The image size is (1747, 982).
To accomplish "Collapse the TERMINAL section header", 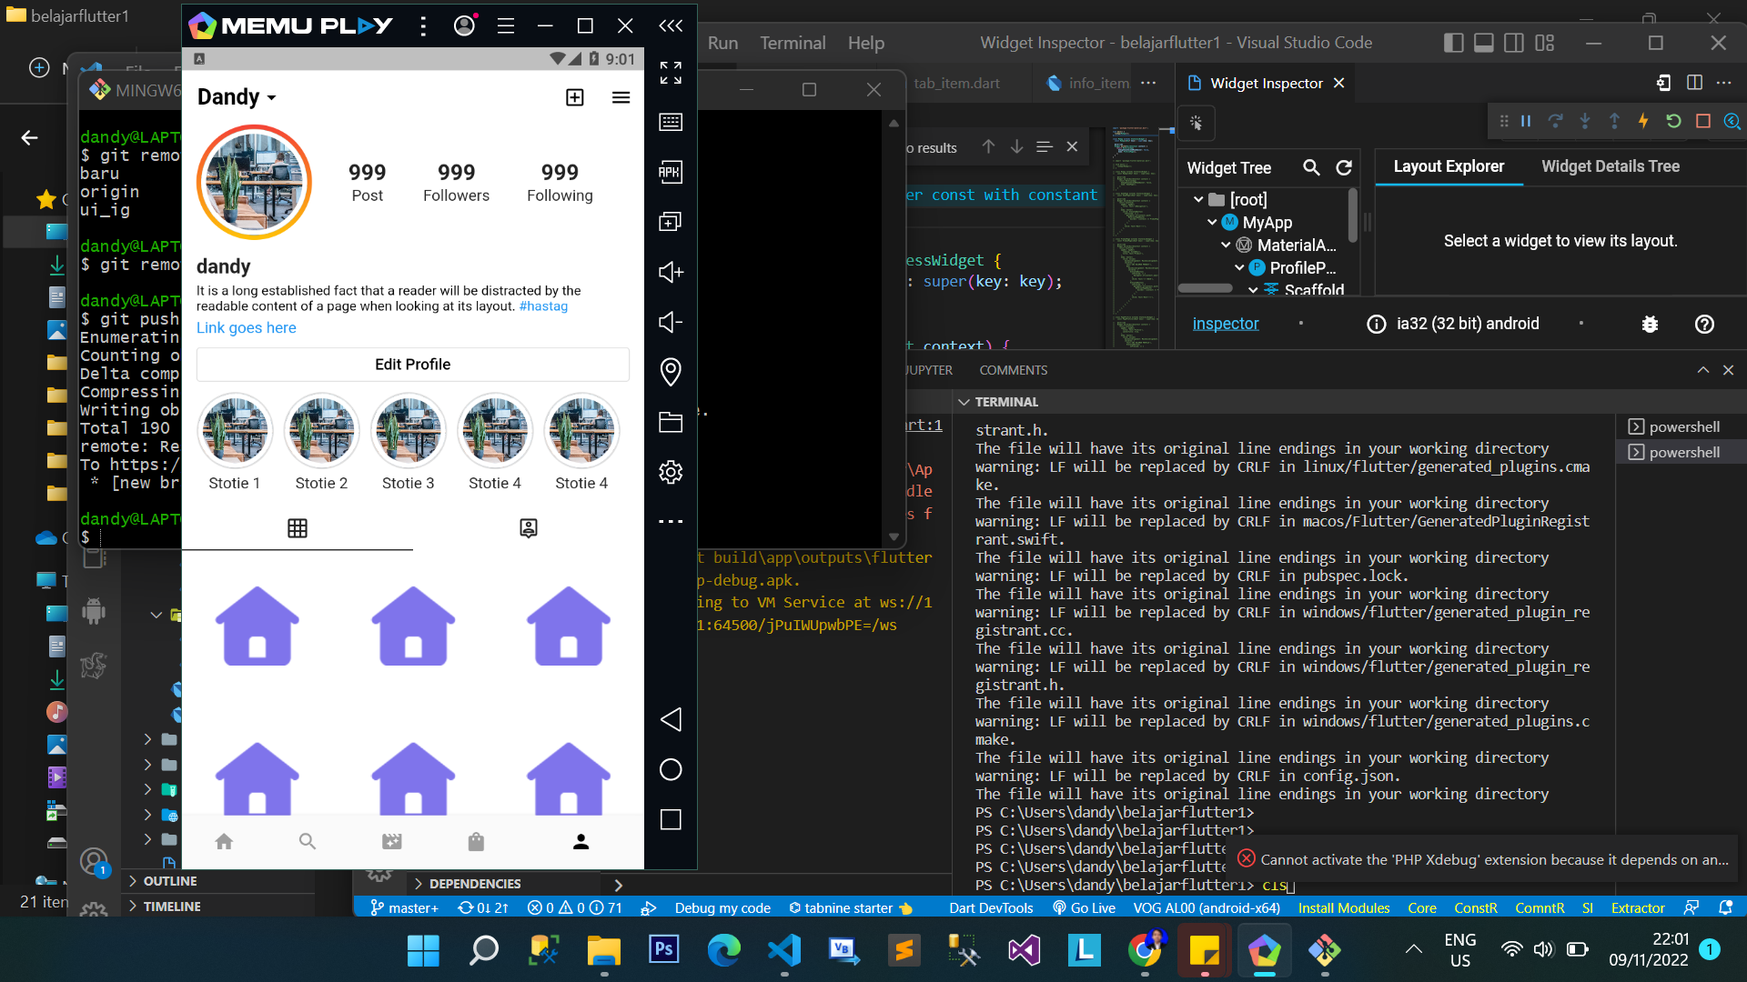I will [x=964, y=401].
